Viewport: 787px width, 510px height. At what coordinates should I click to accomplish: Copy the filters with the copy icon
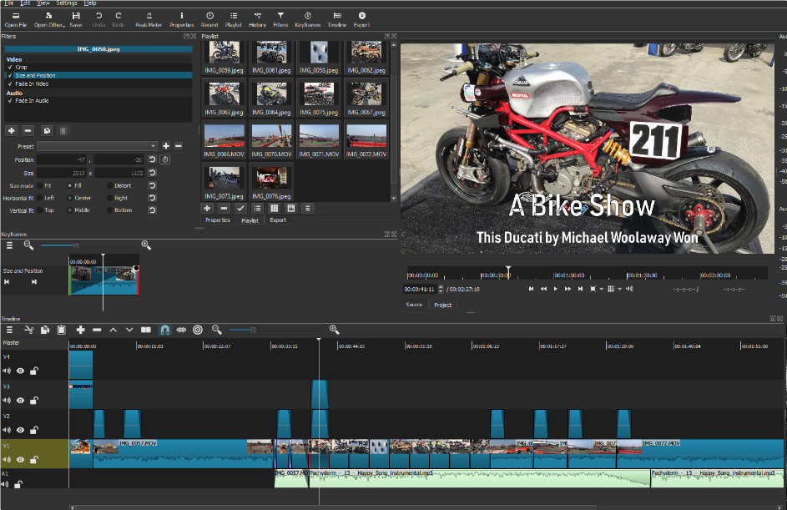[x=47, y=130]
